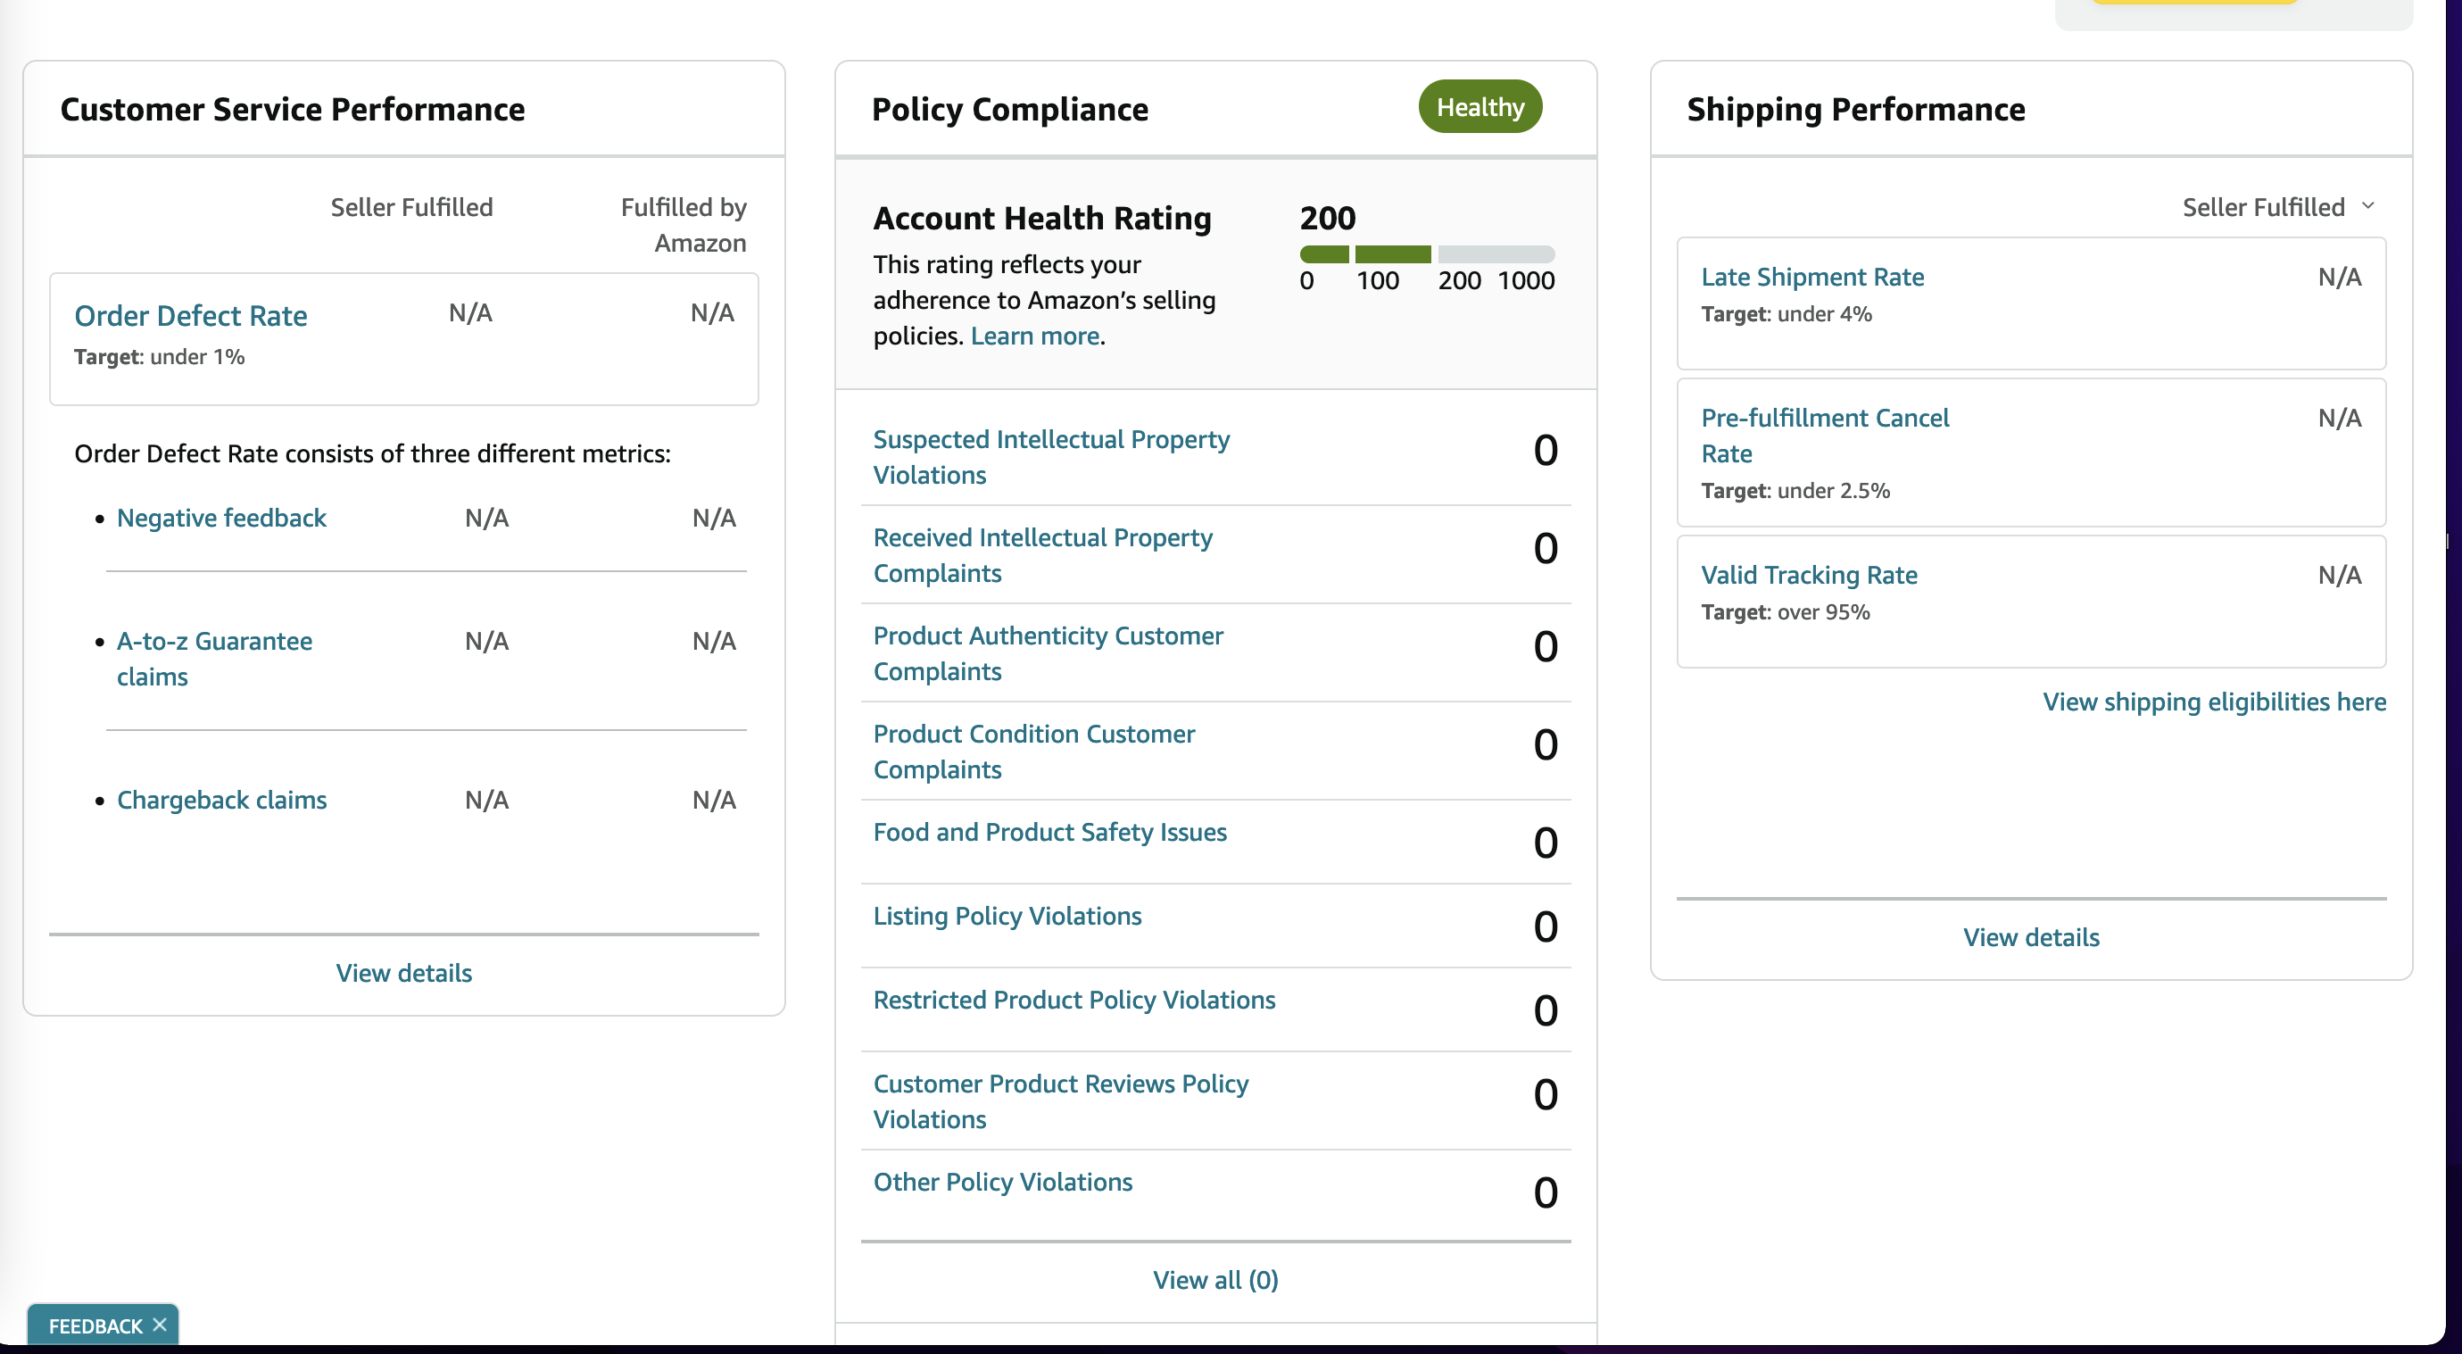Open Restricted Product Policy Violations
The image size is (2462, 1354).
click(x=1074, y=1001)
